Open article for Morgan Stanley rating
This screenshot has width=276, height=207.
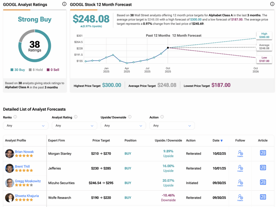[263, 153]
